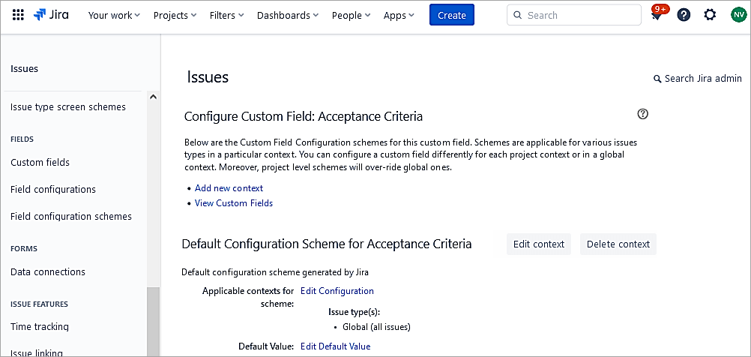Open the help question mark icon
751x357 pixels.
684,15
